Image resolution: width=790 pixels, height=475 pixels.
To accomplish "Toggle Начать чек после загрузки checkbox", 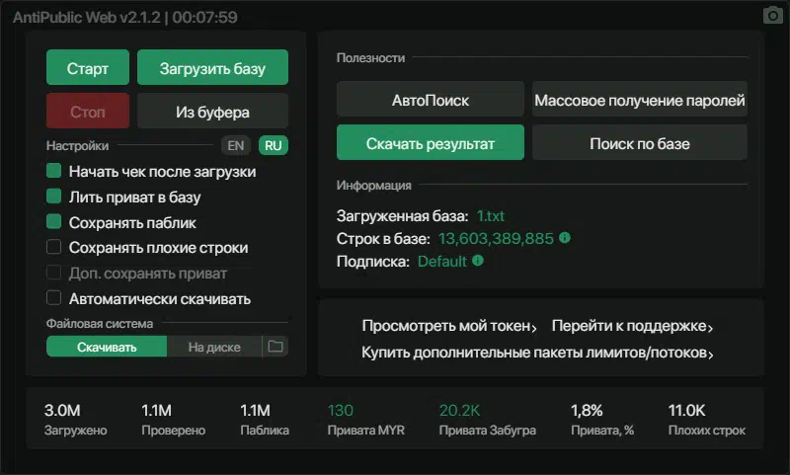I will (54, 171).
